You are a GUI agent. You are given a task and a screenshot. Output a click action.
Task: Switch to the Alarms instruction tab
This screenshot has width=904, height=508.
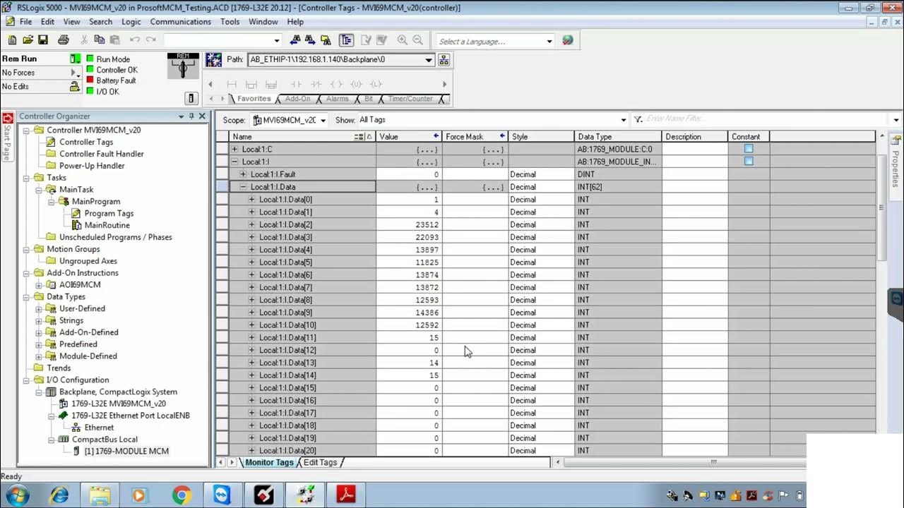point(338,99)
